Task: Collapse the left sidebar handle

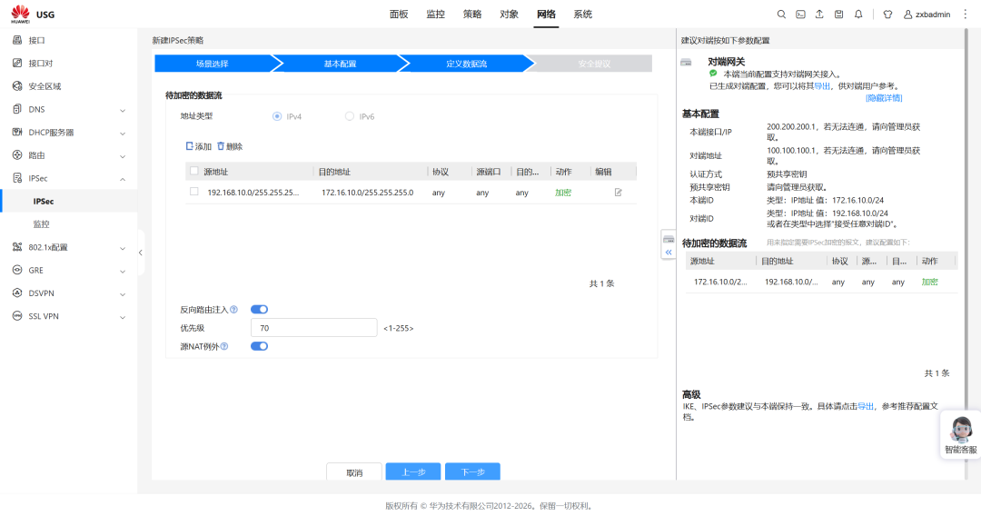Action: 141,253
